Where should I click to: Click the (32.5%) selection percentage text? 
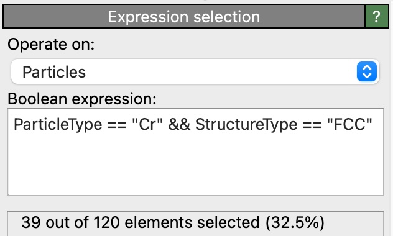coord(295,222)
